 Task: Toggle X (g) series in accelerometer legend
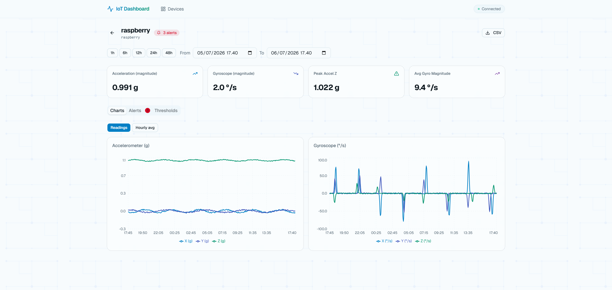186,241
